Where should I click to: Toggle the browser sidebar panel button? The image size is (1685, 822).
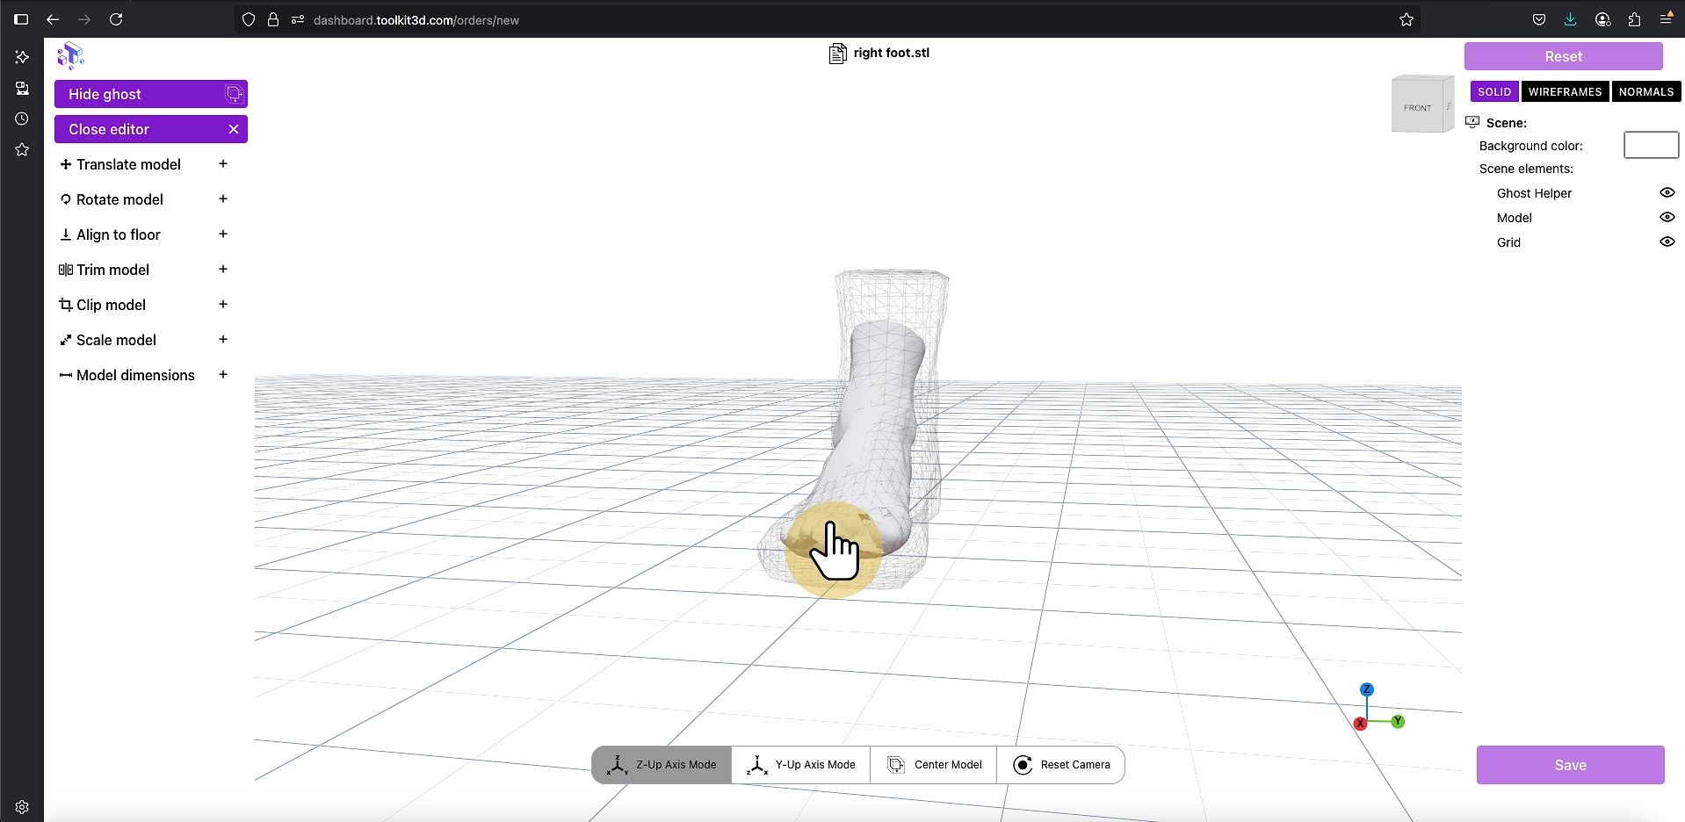21,19
